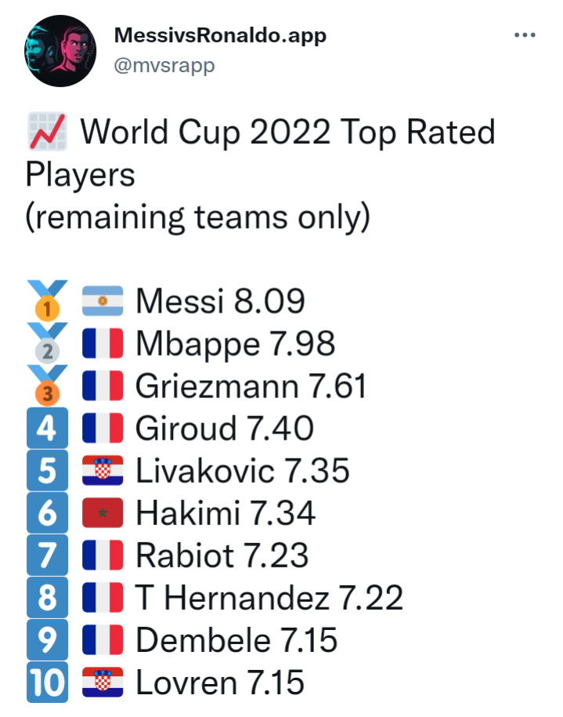The height and width of the screenshot is (717, 563).
Task: Click the chart increasing emoji
Action: [x=47, y=131]
